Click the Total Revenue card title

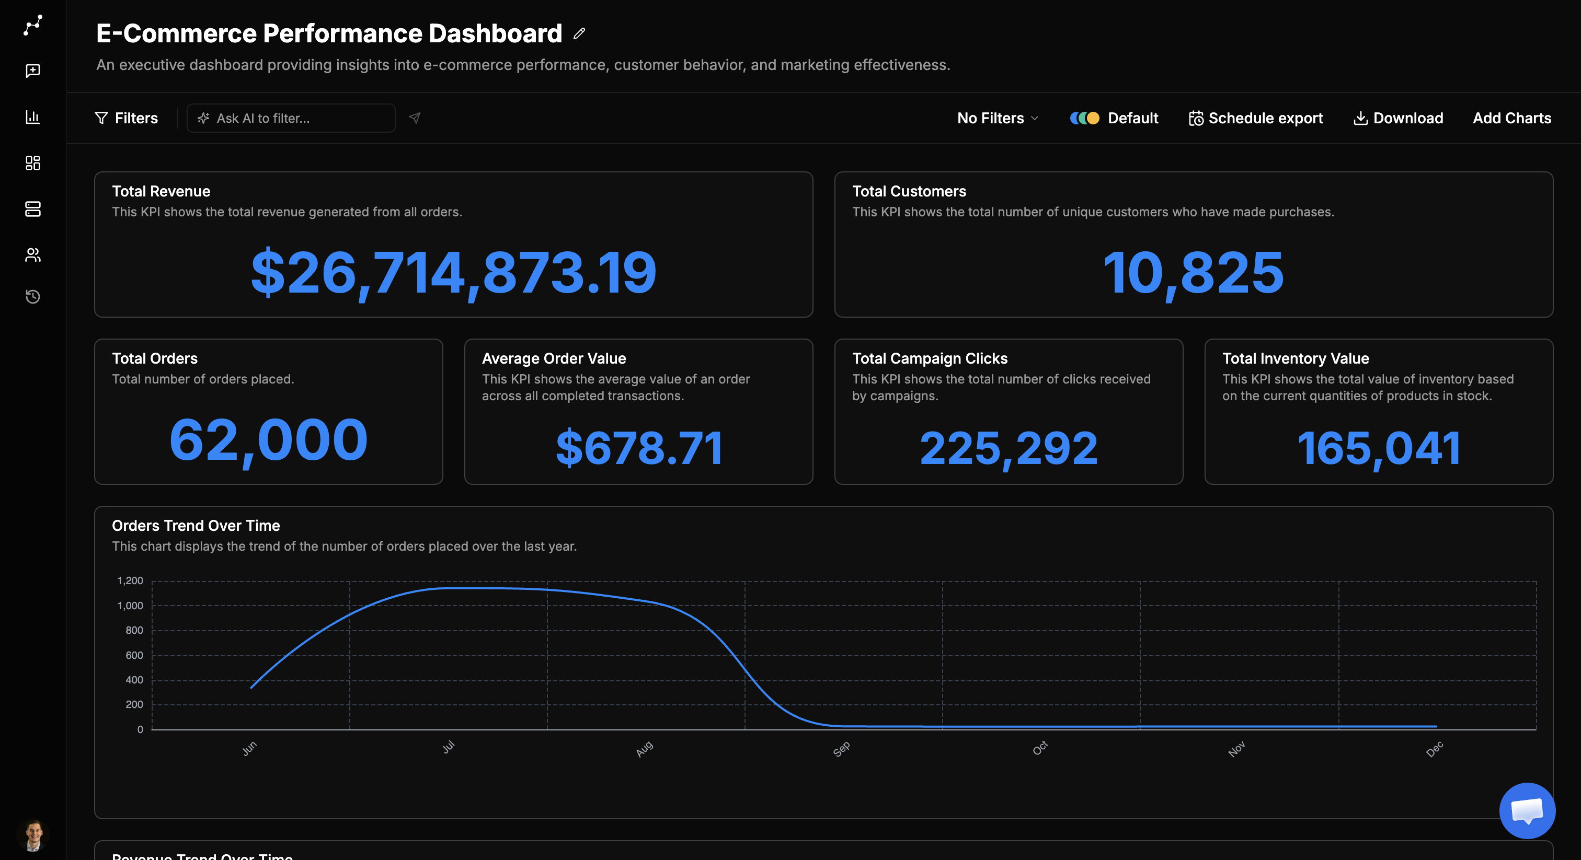[161, 191]
